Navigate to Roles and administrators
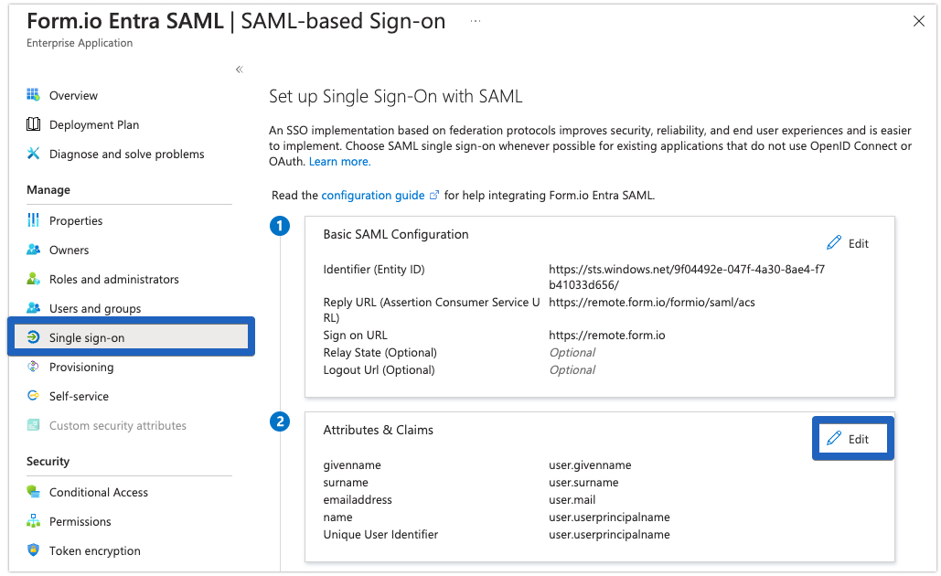This screenshot has width=941, height=576. 114,279
